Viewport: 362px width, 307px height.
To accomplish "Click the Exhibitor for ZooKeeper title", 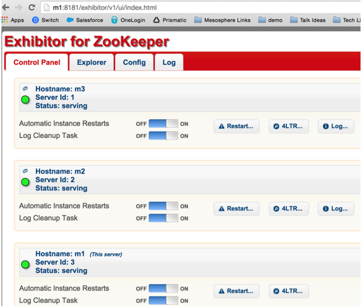I will tap(87, 42).
